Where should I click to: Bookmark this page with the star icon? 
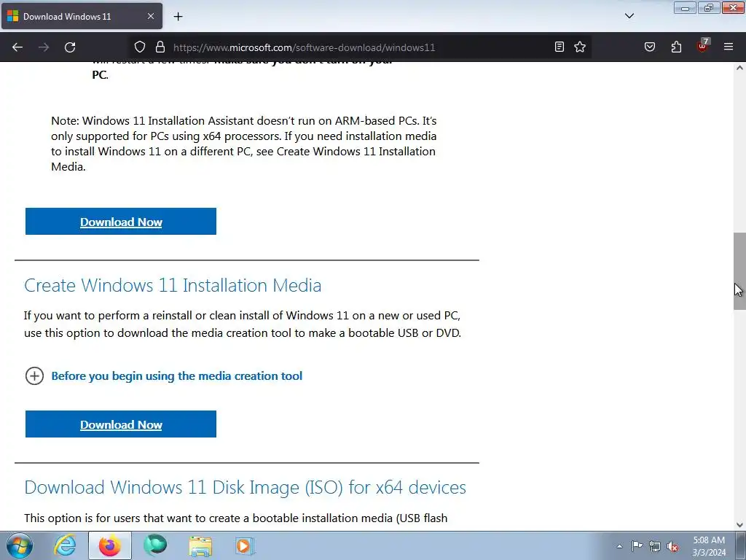(x=579, y=47)
